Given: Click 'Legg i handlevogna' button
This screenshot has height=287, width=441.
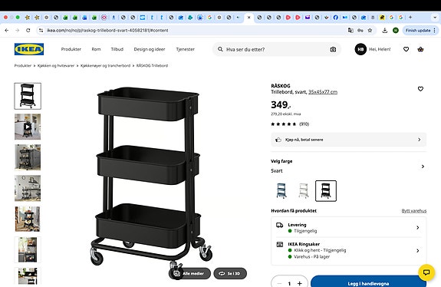Looking at the screenshot, I should pyautogui.click(x=368, y=282).
